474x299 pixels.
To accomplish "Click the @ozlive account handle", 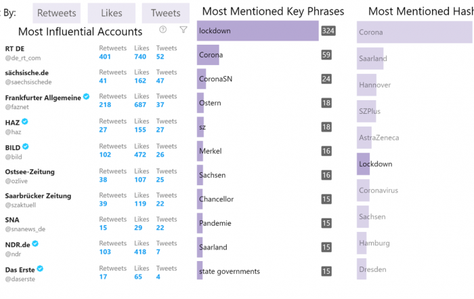I will [16, 181].
